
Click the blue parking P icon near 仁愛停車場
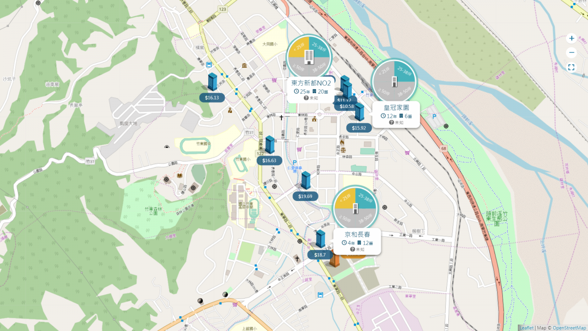point(294,163)
